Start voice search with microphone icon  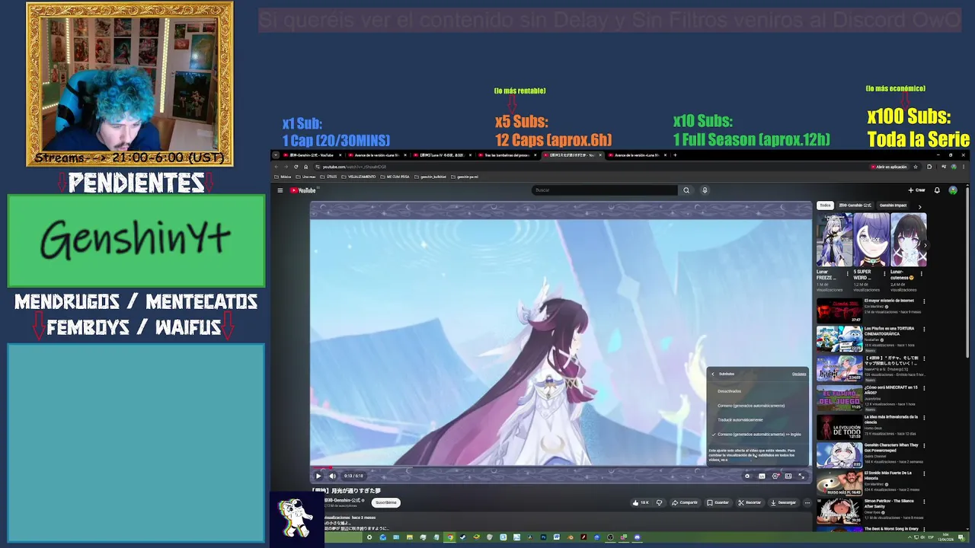[705, 190]
